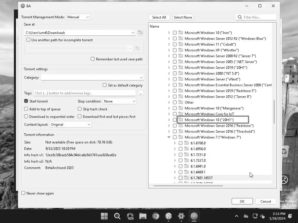Viewport: 298px width, 223px height.
Task: Click the folder icon of Microsoft Windows 7
Action: tap(180, 137)
